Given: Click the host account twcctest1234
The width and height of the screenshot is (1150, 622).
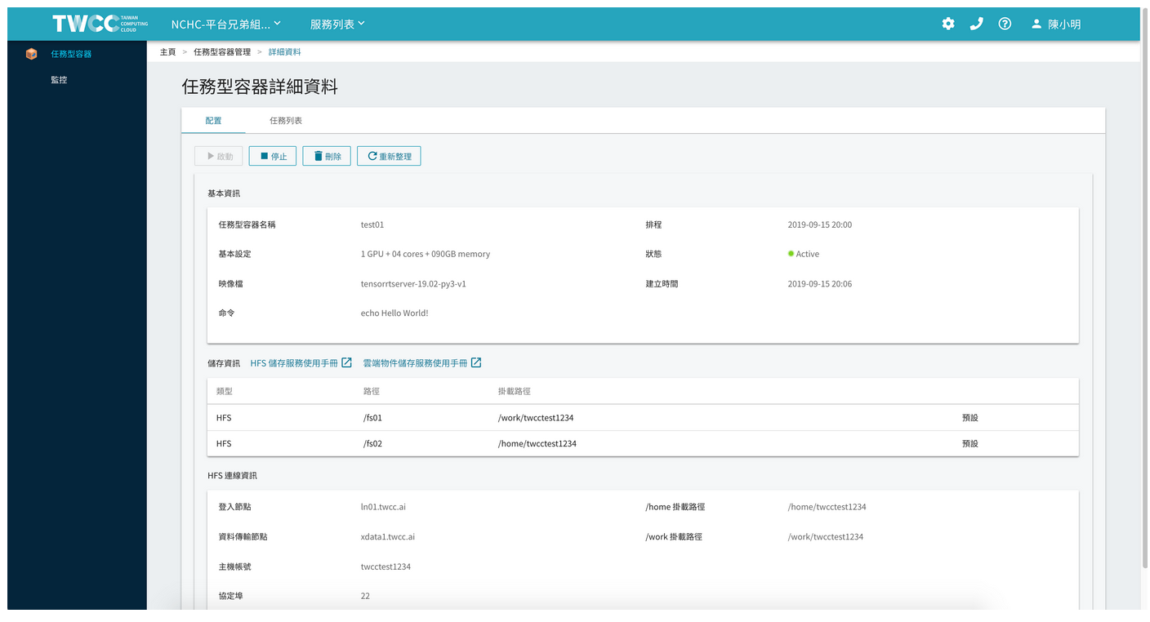Looking at the screenshot, I should point(386,566).
